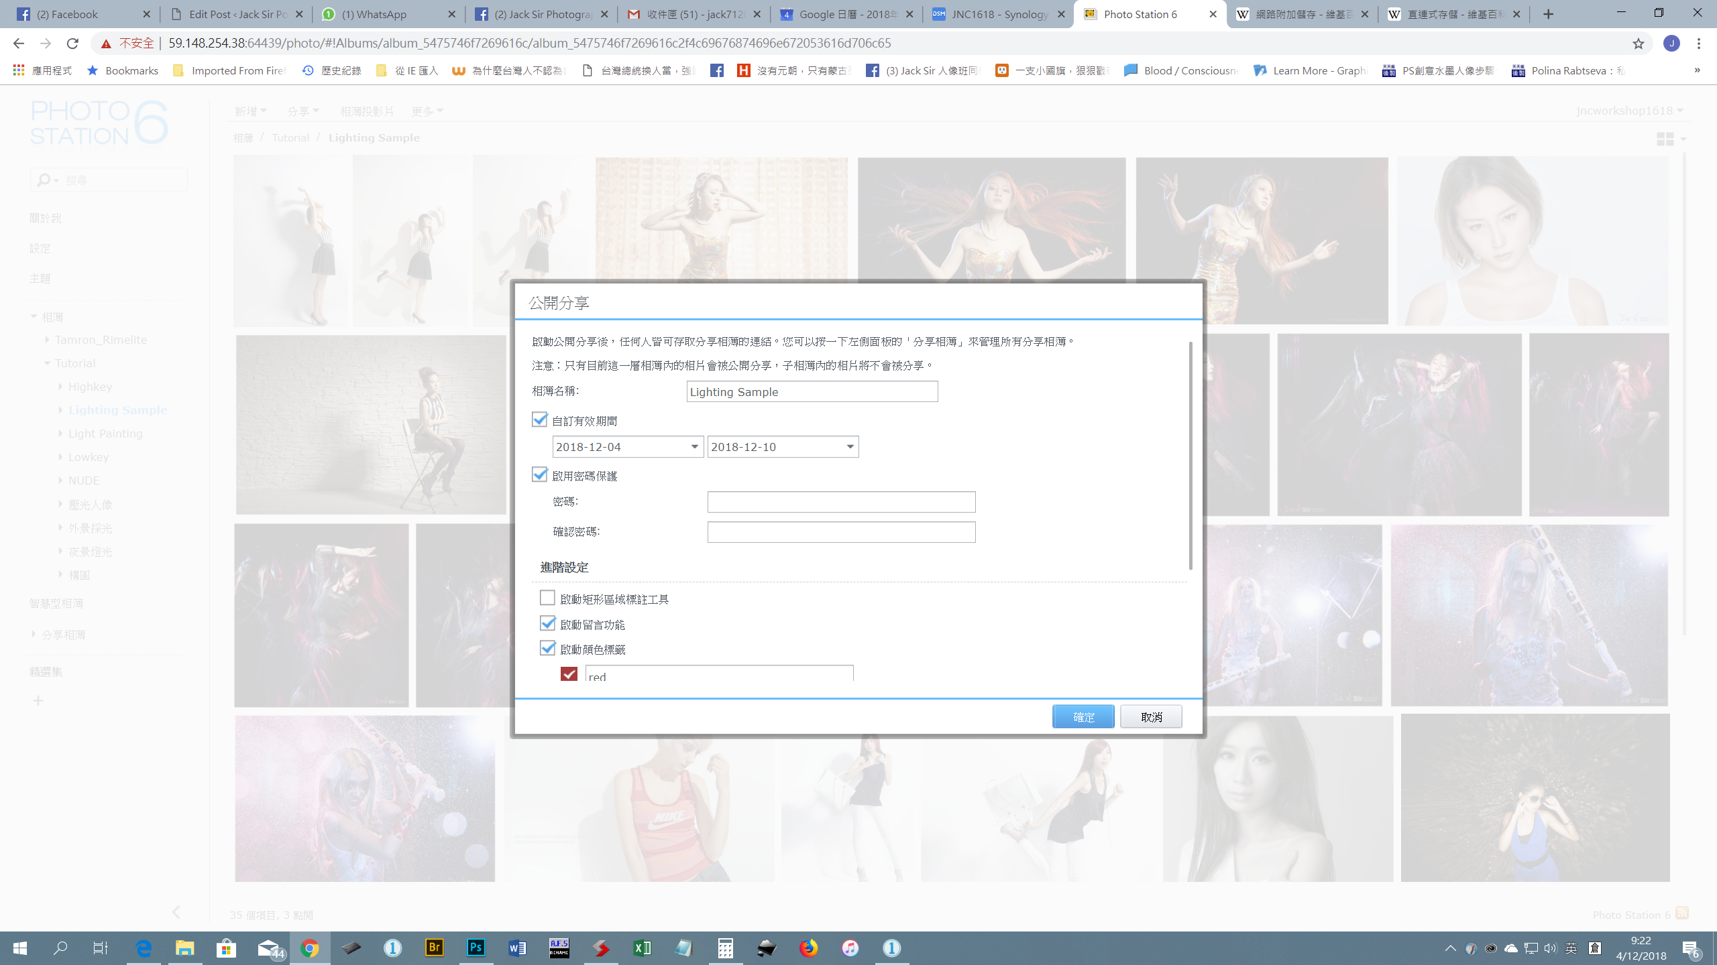Collapse the sidebar with arrow icon

(176, 912)
